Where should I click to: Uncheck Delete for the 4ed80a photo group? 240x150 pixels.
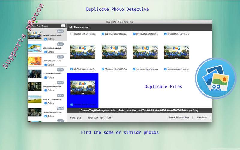pos(46,90)
